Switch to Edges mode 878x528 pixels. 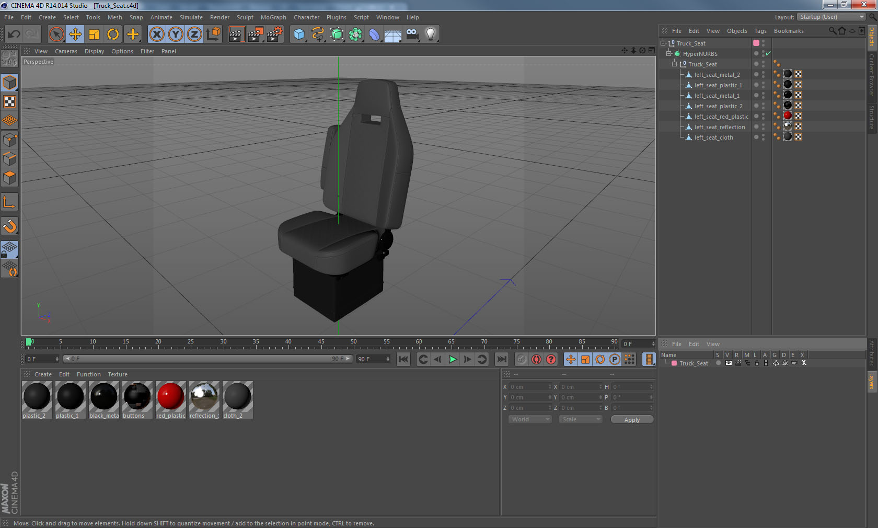pyautogui.click(x=9, y=158)
